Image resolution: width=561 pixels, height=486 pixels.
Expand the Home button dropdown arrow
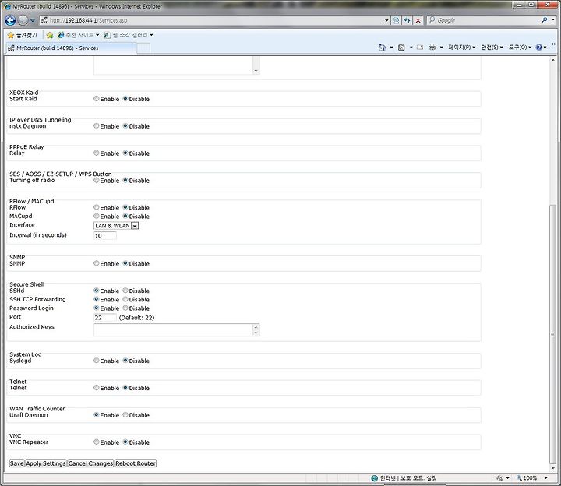point(391,48)
